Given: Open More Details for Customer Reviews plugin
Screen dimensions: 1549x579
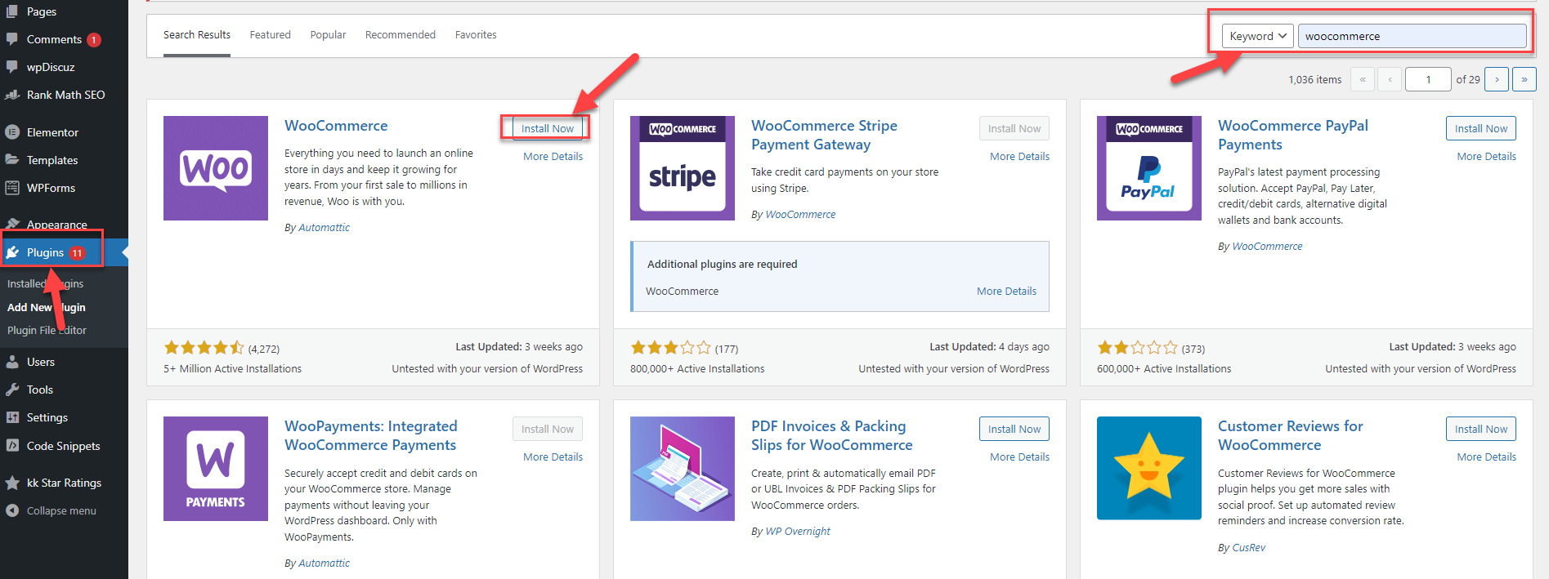Looking at the screenshot, I should click(x=1486, y=457).
